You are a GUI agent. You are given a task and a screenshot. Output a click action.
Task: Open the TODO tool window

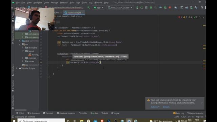(x=20, y=113)
